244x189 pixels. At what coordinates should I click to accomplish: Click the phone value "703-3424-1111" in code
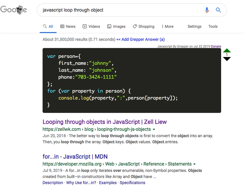tap(96, 77)
